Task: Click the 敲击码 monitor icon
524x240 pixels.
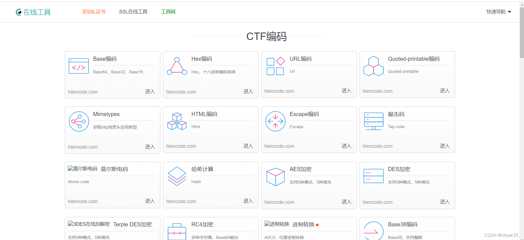Action: (374, 121)
